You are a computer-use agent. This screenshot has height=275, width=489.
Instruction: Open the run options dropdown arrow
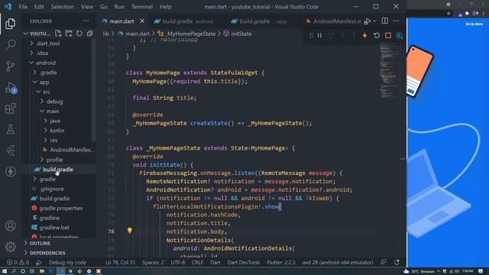click(x=374, y=21)
